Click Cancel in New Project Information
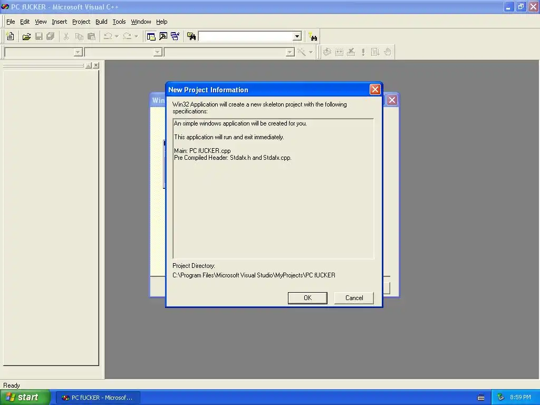This screenshot has width=540, height=405. tap(354, 298)
